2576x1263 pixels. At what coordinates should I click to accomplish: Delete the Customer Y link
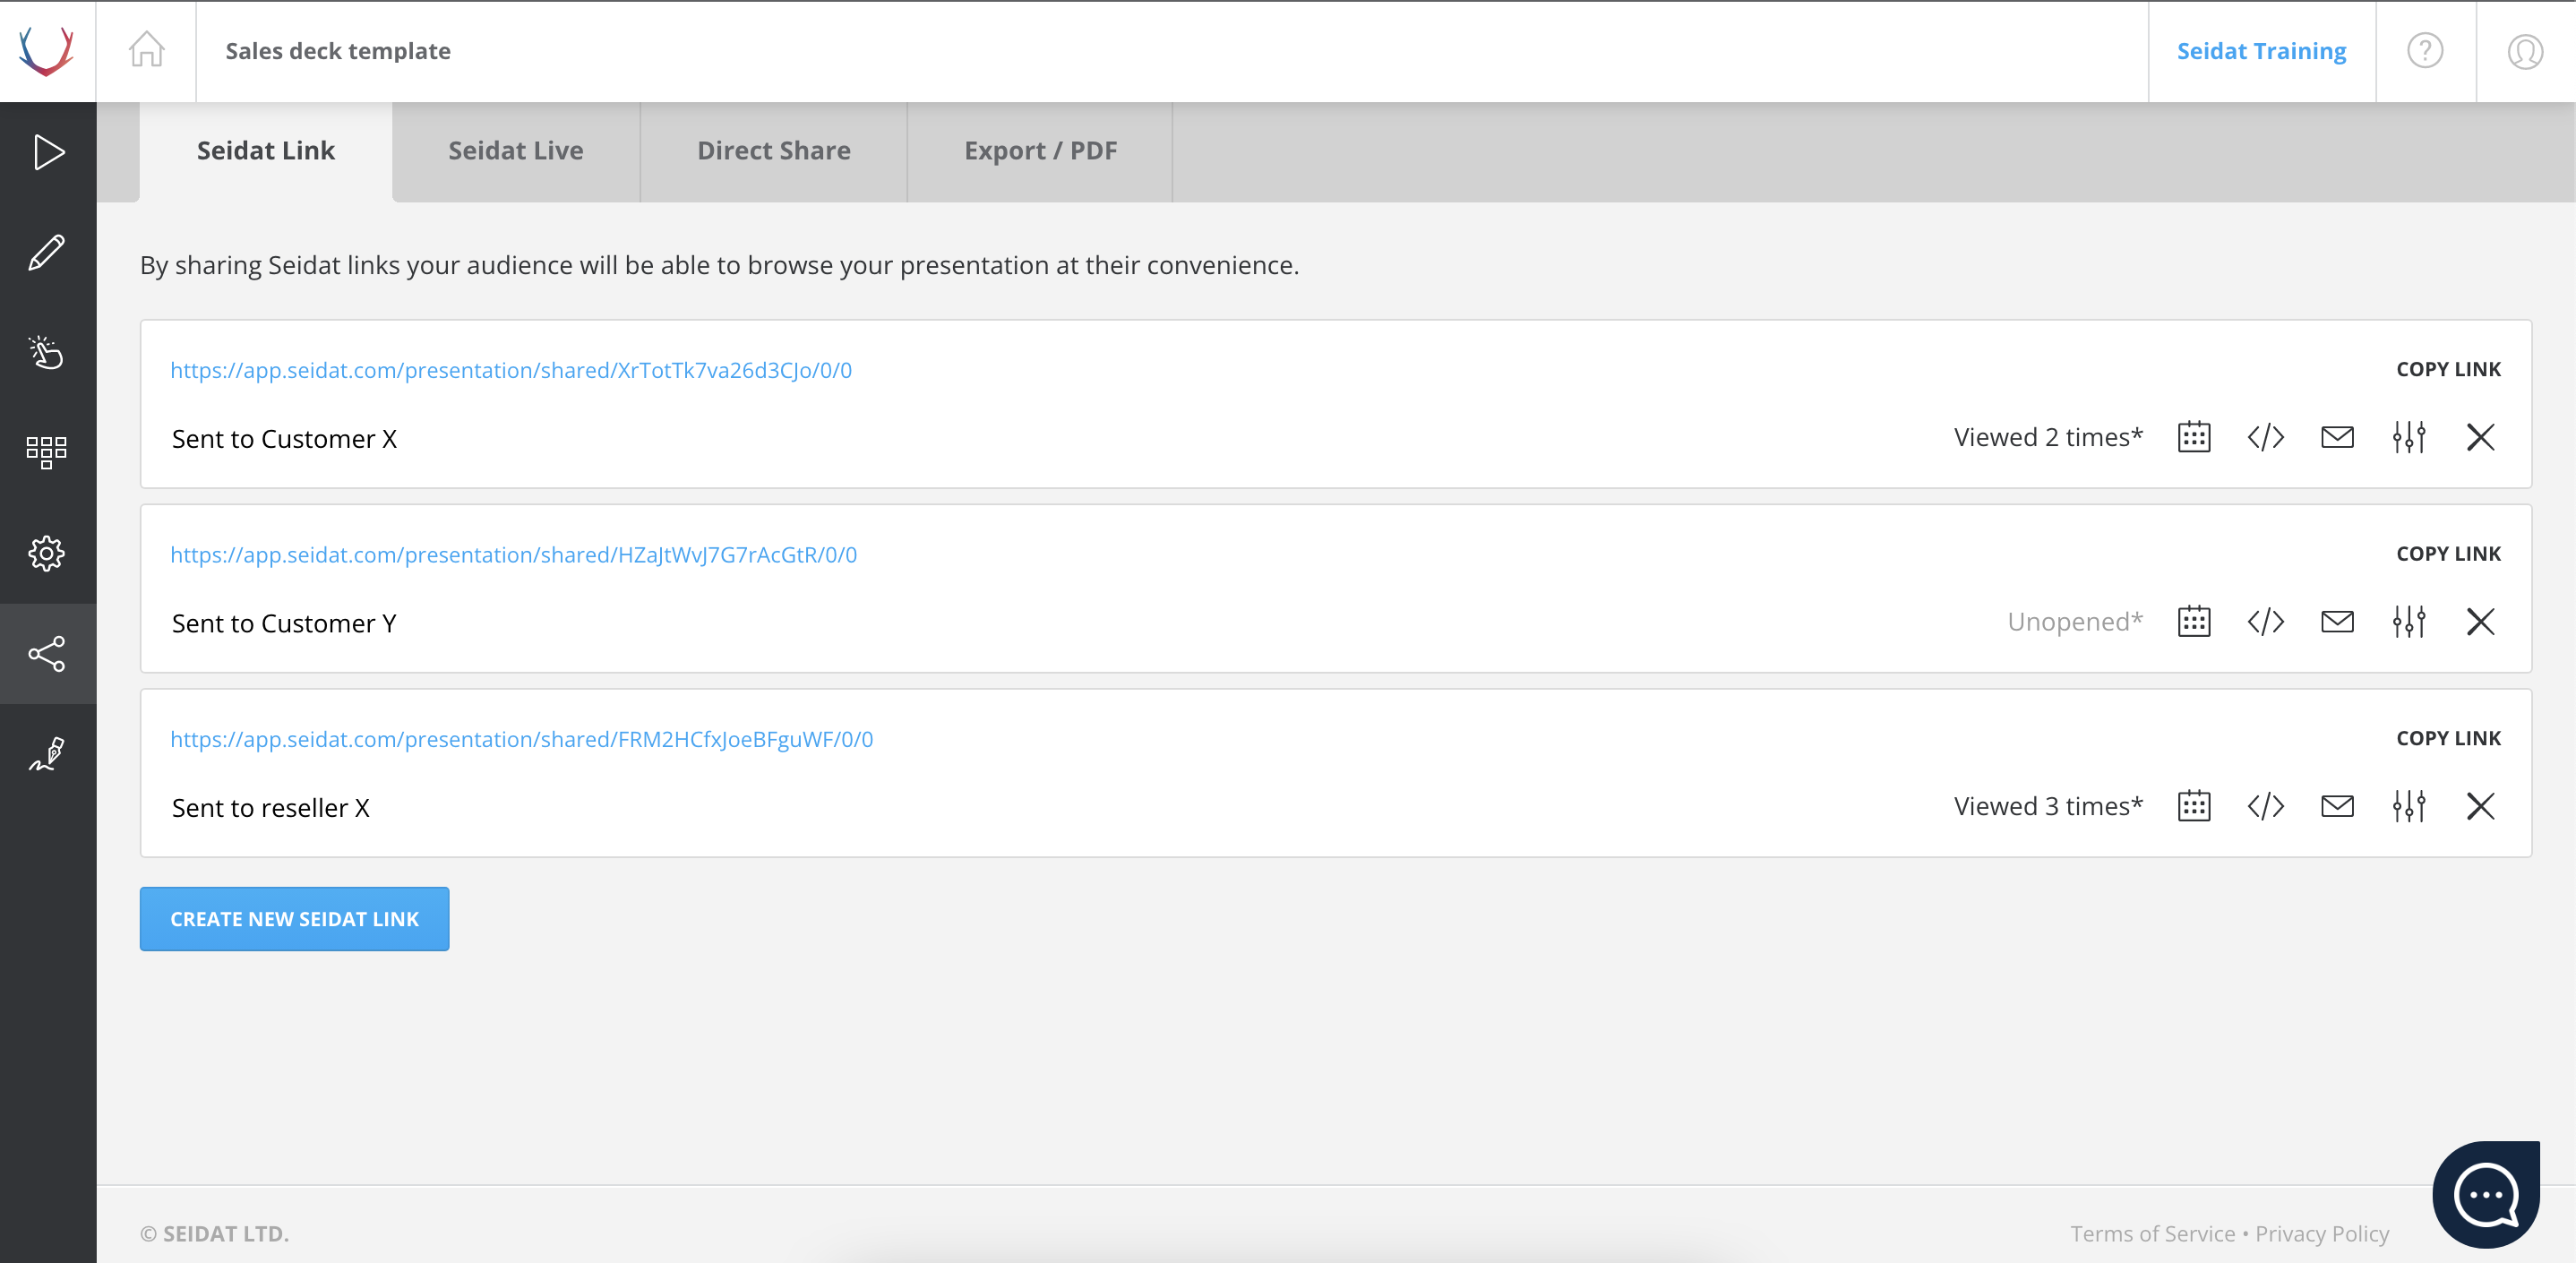[x=2481, y=622]
